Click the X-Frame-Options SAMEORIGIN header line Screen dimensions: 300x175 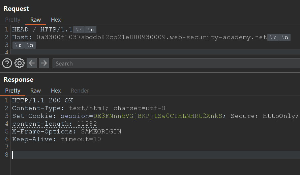(66, 131)
